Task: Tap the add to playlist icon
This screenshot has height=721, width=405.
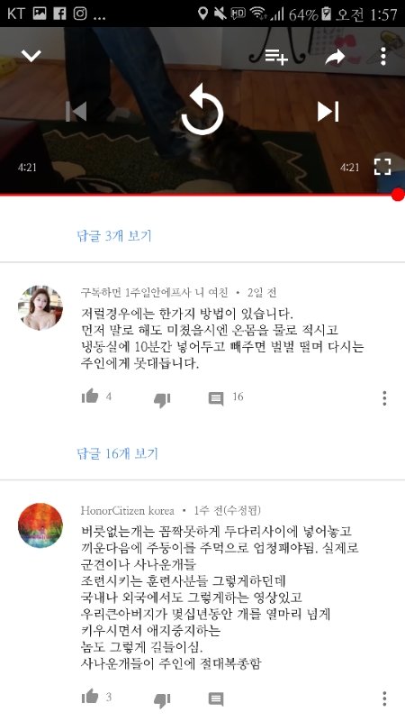Action: tap(276, 57)
